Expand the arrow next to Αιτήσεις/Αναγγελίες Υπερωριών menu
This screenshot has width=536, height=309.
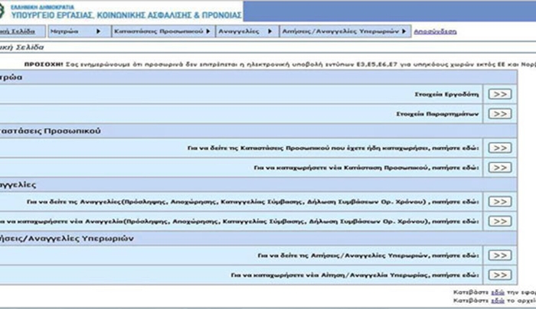(404, 31)
